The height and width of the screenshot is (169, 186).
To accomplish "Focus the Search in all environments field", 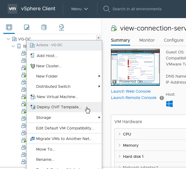I will pos(137,9).
